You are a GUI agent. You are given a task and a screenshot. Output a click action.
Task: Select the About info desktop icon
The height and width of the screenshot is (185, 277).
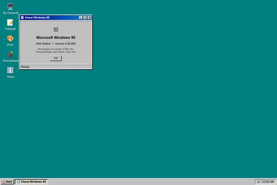(10, 72)
